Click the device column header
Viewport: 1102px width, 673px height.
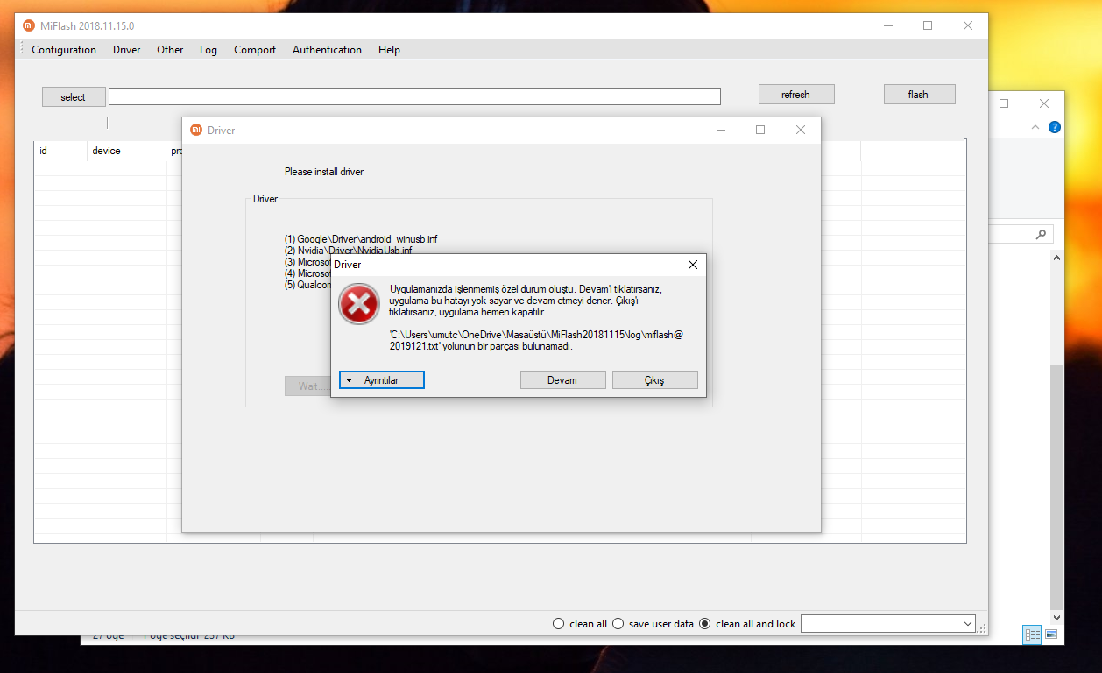127,151
